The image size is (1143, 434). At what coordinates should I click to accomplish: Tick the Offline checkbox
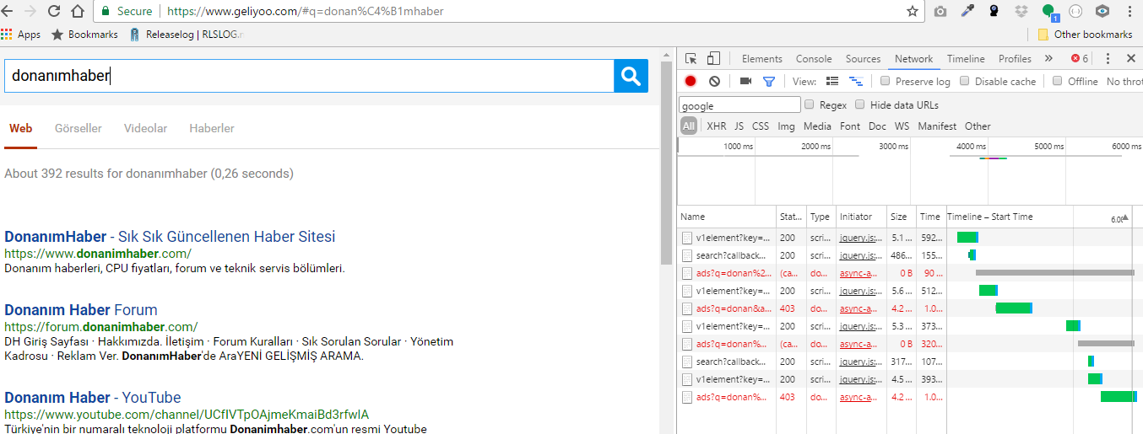point(1057,82)
